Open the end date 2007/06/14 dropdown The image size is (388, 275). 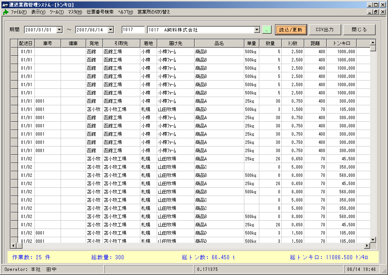click(111, 30)
